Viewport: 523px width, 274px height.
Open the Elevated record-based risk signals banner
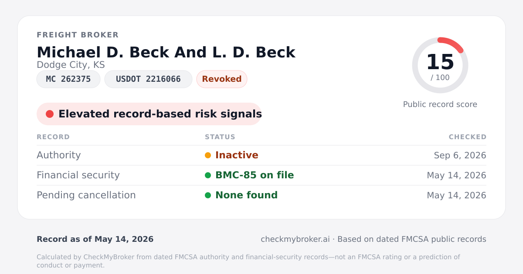click(x=149, y=114)
